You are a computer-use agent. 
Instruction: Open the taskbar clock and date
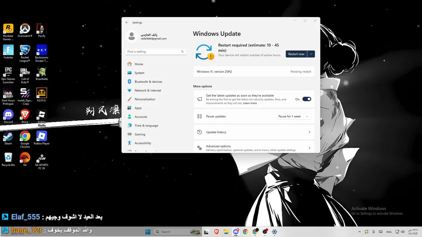click(x=413, y=232)
